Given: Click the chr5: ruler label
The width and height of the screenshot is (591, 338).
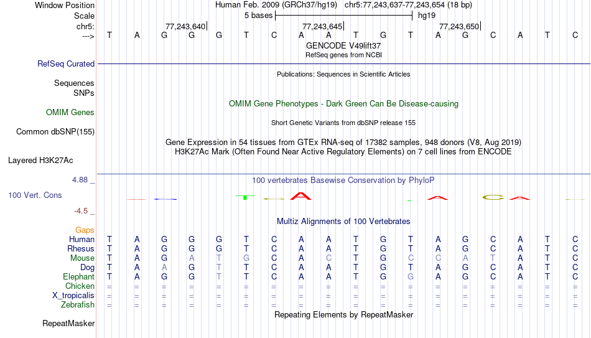Looking at the screenshot, I should [x=86, y=26].
